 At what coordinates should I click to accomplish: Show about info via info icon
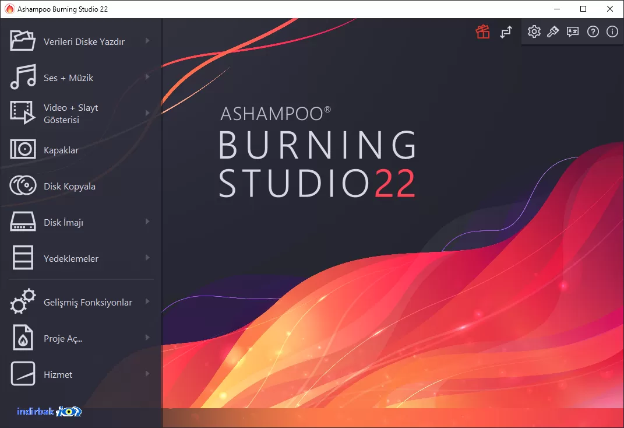coord(612,31)
